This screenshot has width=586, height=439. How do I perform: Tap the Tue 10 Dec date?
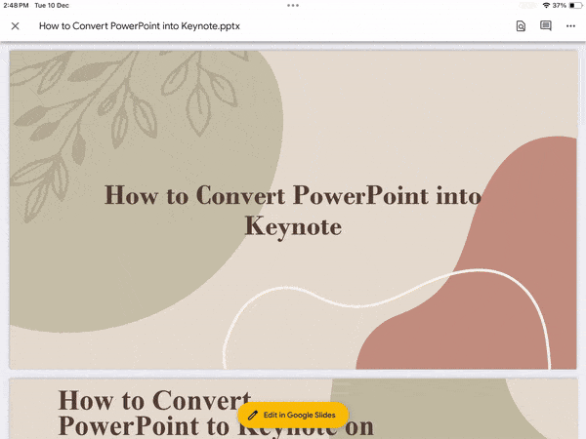click(x=52, y=5)
